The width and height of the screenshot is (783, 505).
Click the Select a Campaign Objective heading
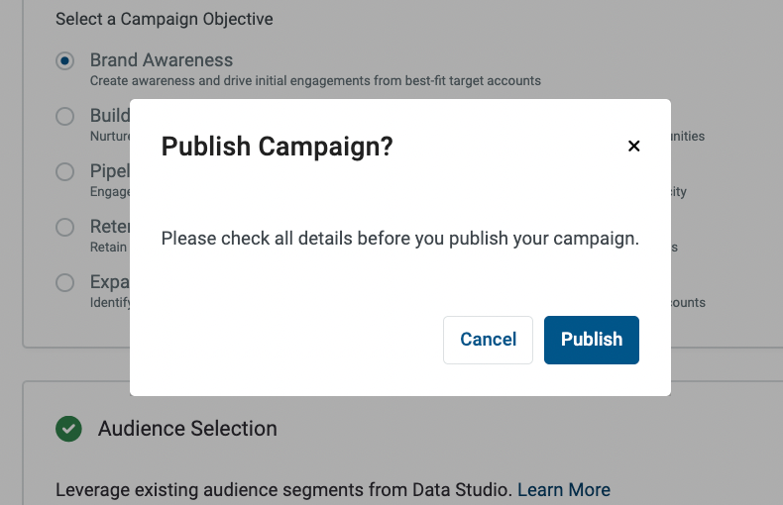(165, 19)
